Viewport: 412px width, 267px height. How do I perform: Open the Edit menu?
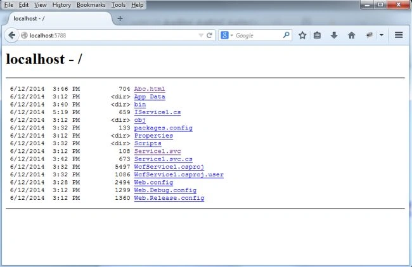pyautogui.click(x=23, y=5)
